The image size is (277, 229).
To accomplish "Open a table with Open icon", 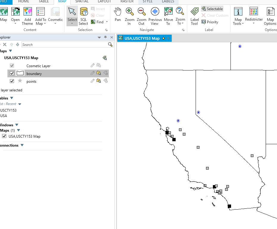I will (x=16, y=12).
